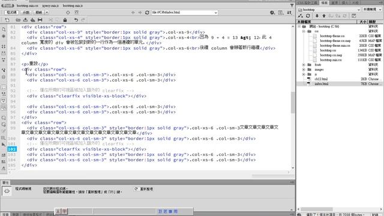This screenshot has height=216, width=384.
Task: Switch to 程式碼 code view
Action: click(x=11, y=13)
